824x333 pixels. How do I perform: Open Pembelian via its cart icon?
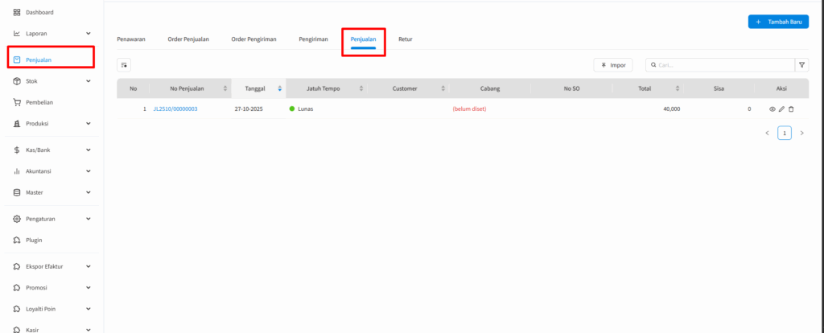[18, 102]
